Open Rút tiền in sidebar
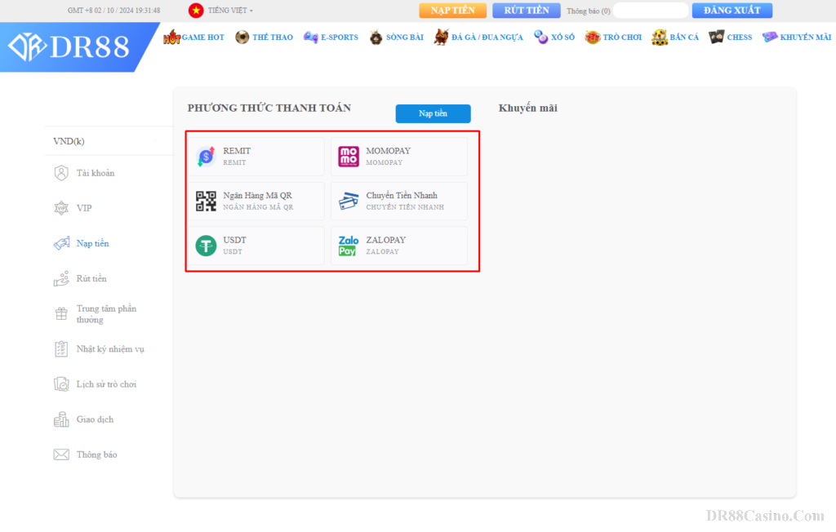836x532 pixels. [x=91, y=278]
